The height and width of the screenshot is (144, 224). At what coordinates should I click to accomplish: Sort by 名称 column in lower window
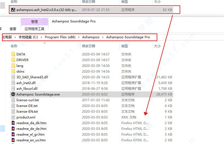(14, 46)
